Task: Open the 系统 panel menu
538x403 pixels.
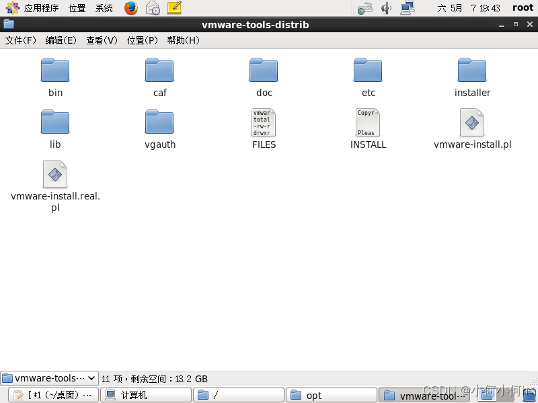Action: [104, 8]
